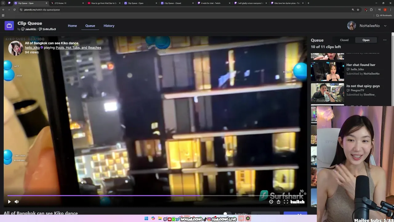
Task: Go to the Home page
Action: click(x=72, y=26)
